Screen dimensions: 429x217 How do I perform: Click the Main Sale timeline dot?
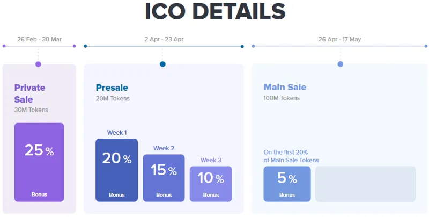(341, 64)
